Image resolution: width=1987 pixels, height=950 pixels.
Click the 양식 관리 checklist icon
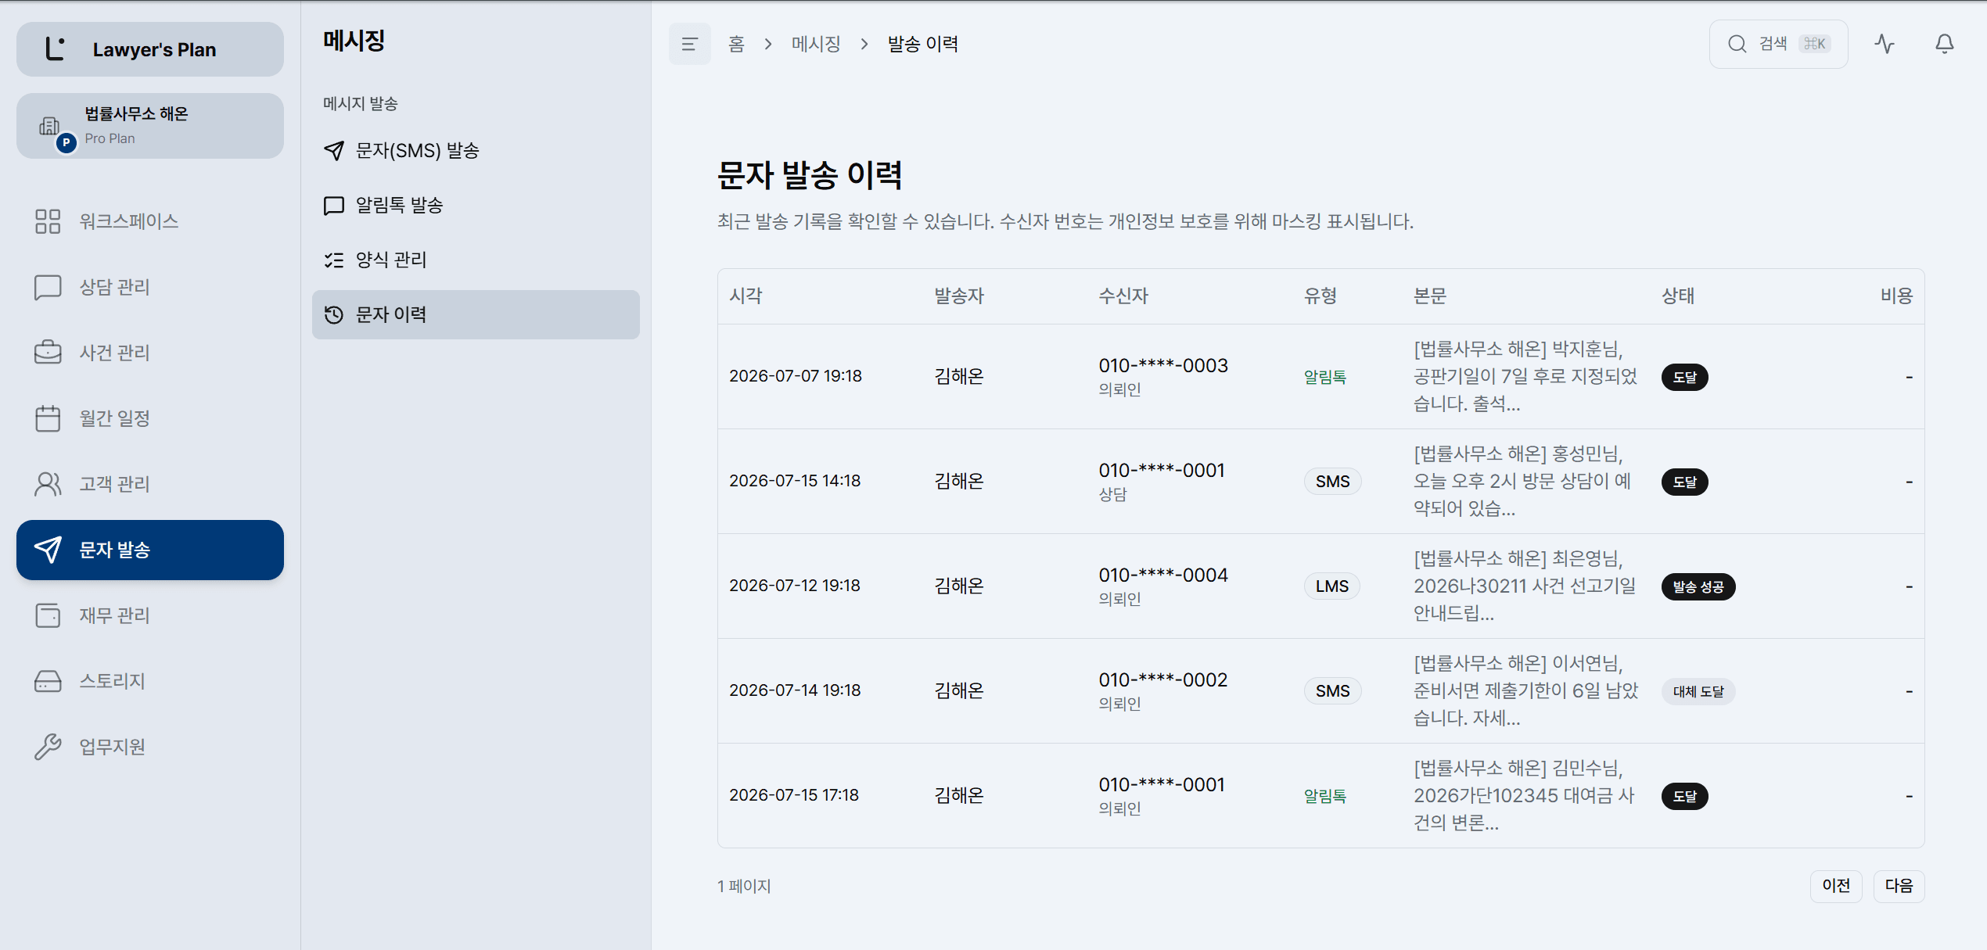pyautogui.click(x=334, y=260)
